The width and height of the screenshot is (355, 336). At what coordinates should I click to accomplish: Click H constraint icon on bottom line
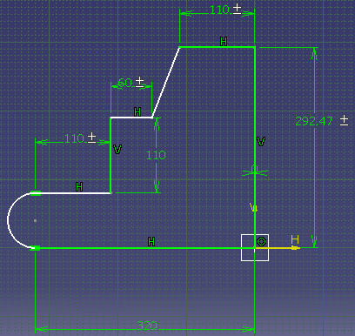click(x=151, y=241)
